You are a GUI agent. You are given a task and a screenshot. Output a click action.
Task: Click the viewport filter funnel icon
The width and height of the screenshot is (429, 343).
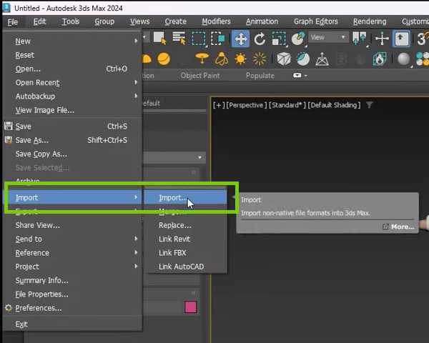(x=370, y=105)
